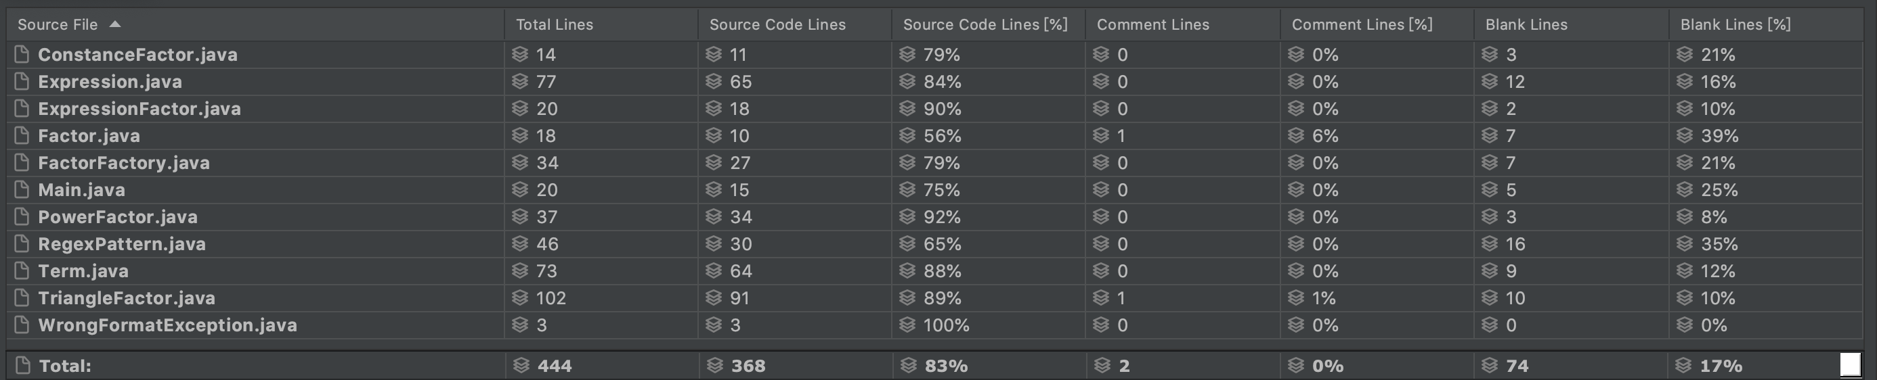The image size is (1877, 380).
Task: Click the layers icon beside Total Lines 444
Action: tap(521, 365)
